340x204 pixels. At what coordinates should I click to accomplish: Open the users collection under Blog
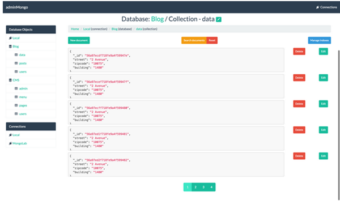click(23, 71)
